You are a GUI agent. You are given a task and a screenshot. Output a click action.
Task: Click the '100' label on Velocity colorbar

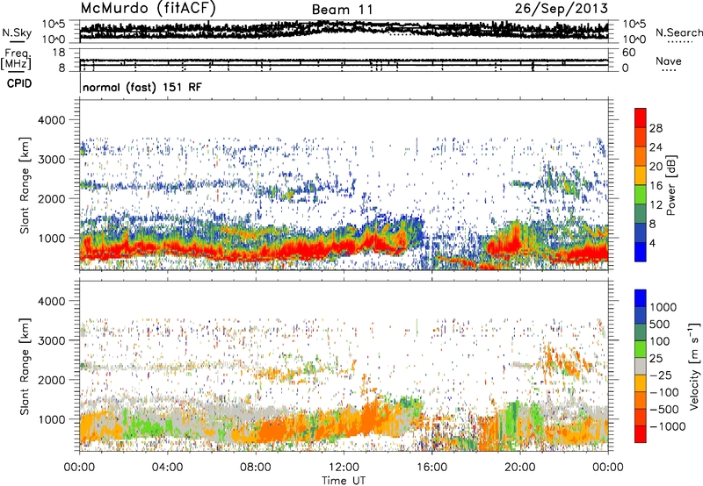(x=660, y=341)
